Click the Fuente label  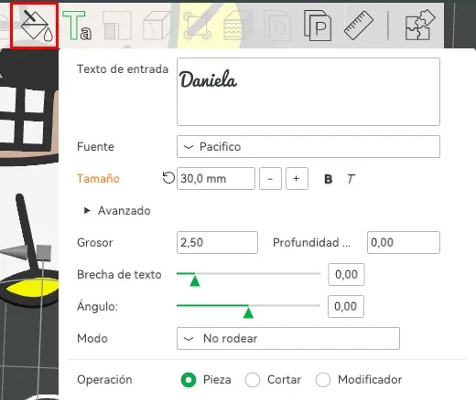(95, 147)
